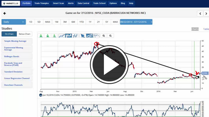
Task: Click the MarketClub logo
Action: click(x=11, y=3)
